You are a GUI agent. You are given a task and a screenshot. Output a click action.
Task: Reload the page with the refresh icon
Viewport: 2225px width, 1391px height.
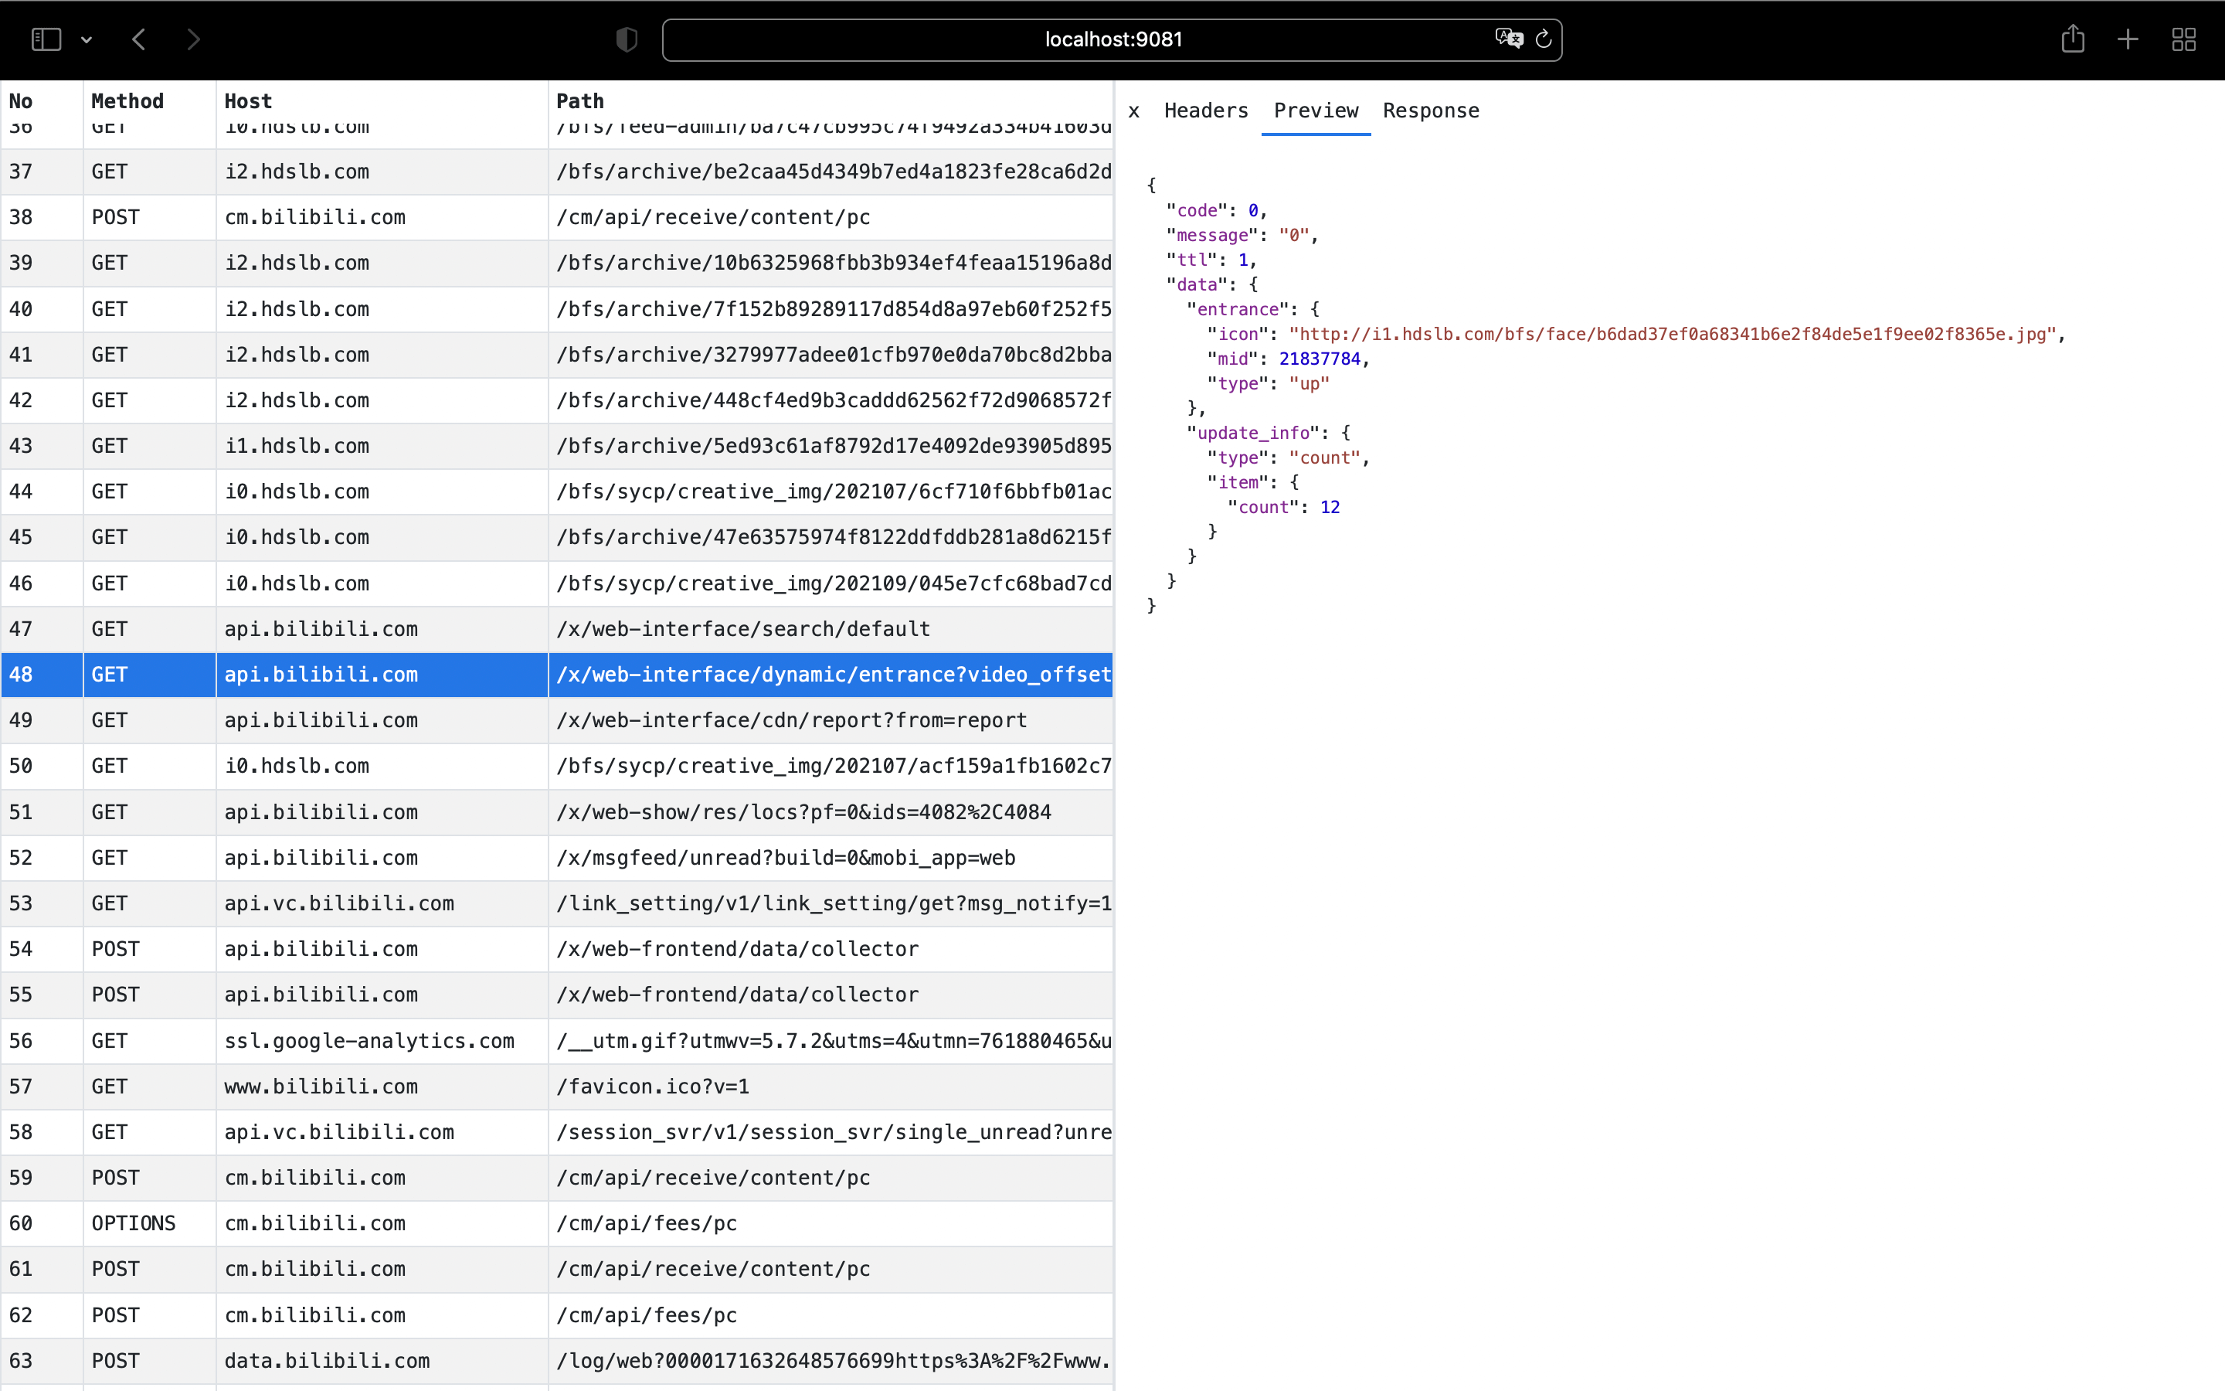pyautogui.click(x=1544, y=39)
